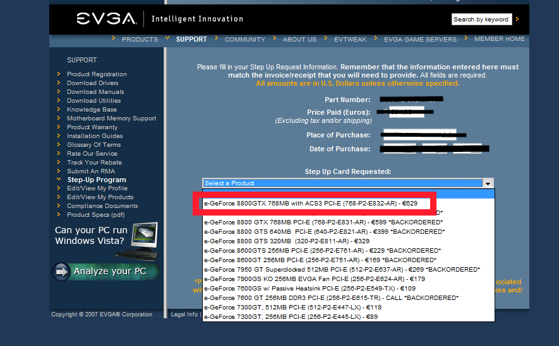Screen dimensions: 559x346
Task: Open Installation Guides link
Action: pos(95,136)
